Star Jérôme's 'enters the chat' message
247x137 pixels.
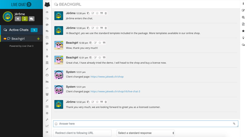click(97, 13)
